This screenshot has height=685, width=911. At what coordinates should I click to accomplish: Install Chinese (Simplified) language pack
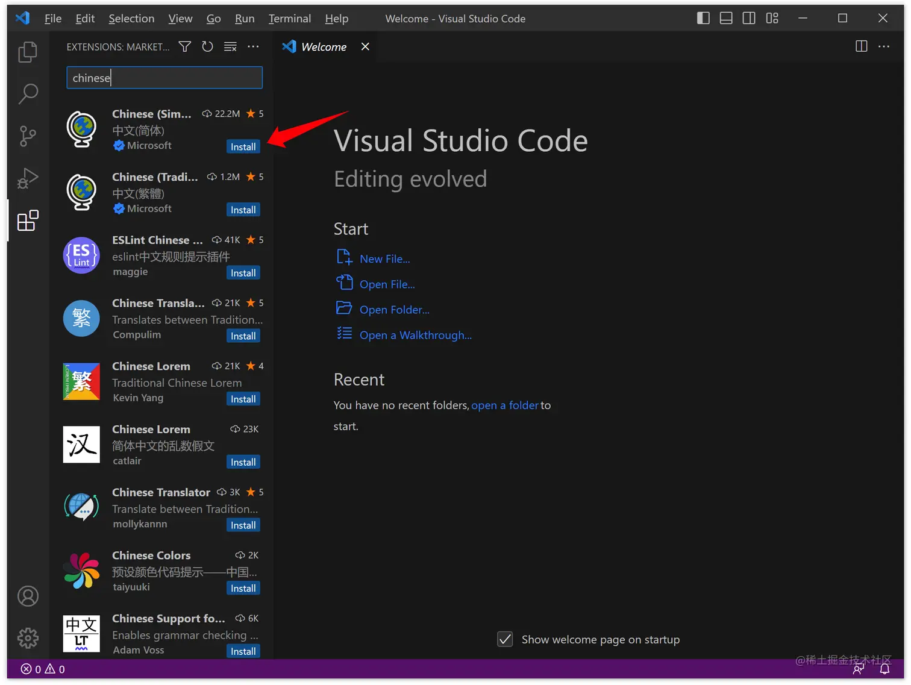[x=243, y=147]
